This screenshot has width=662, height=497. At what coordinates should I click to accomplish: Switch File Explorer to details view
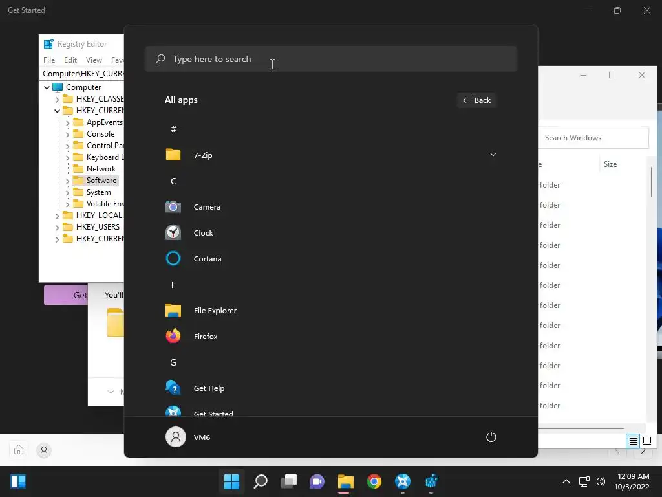633,441
